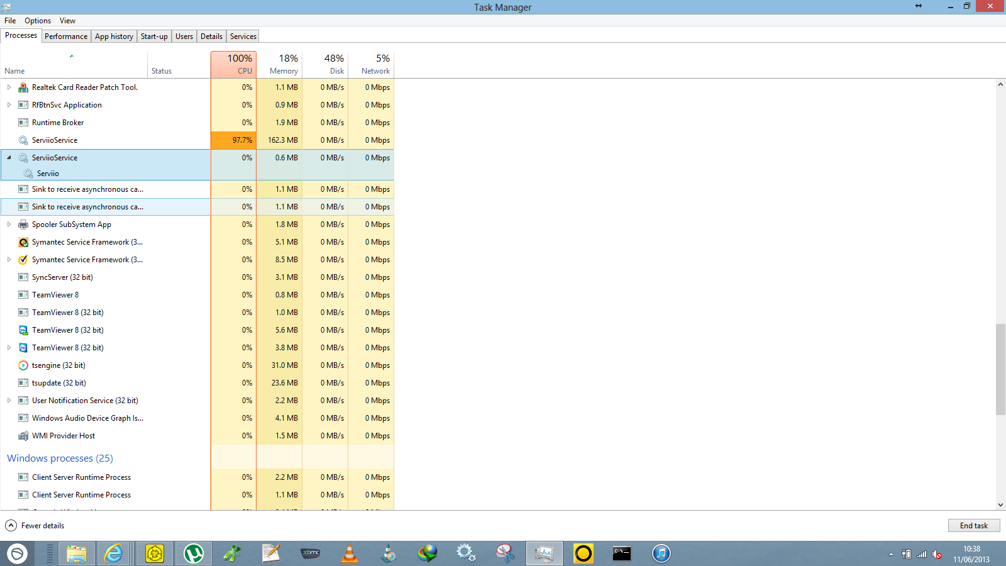Click the WMI Provider Host icon
This screenshot has height=566, width=1006.
[23, 436]
